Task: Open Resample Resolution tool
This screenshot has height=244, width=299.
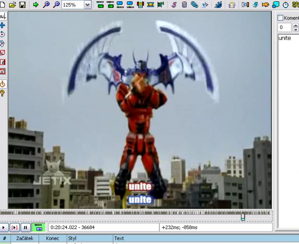Action: pyautogui.click(x=276, y=4)
